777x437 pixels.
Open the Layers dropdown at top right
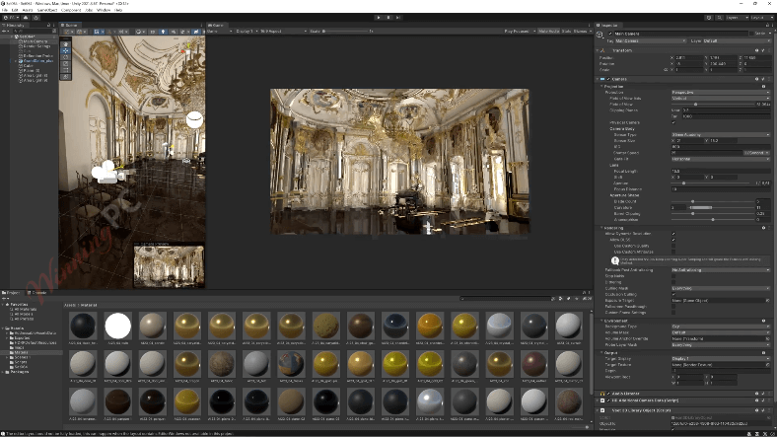[737, 18]
